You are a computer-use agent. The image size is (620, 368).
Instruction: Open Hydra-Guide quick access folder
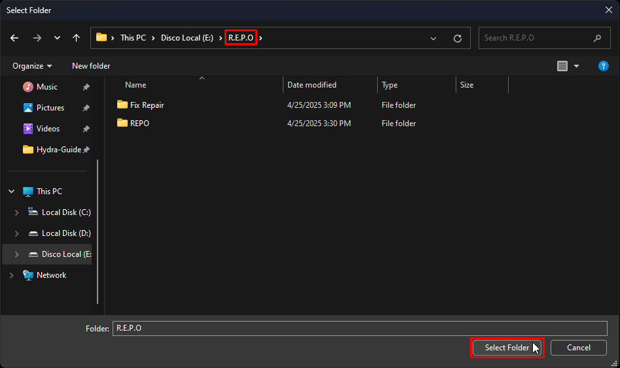[x=58, y=150]
